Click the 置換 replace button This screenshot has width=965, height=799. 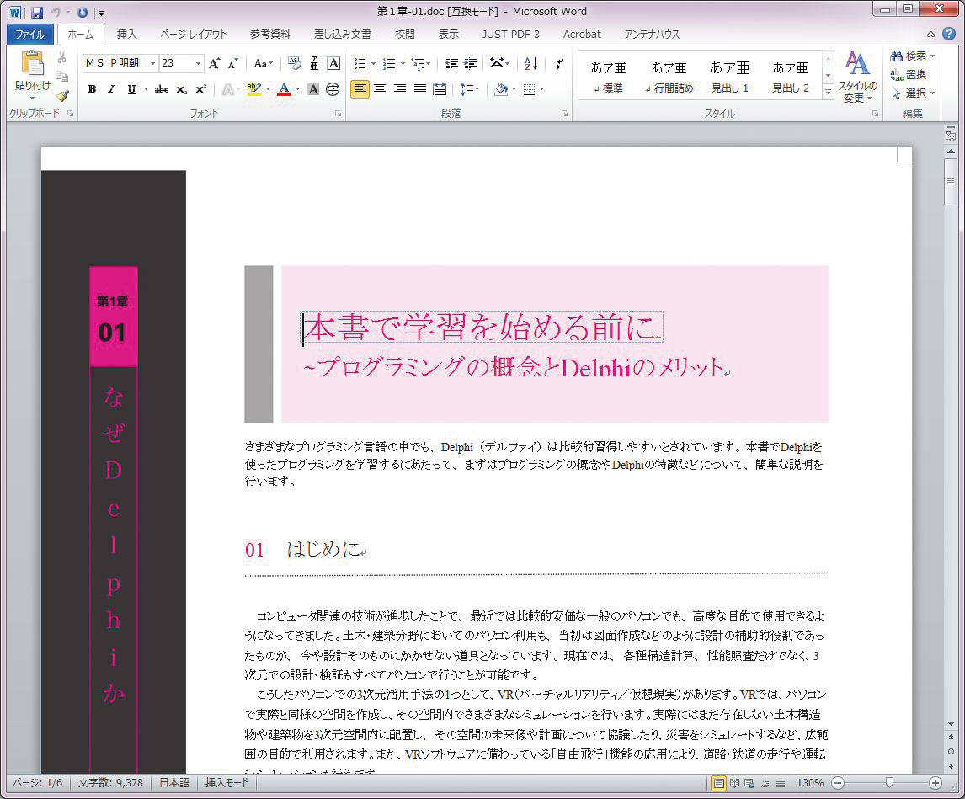[909, 74]
